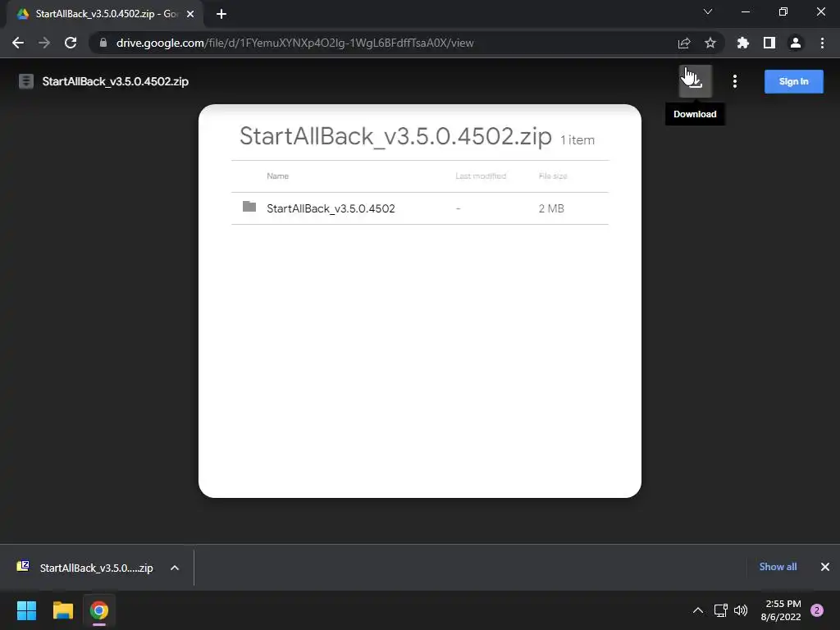Bookmark this tab with star icon
The height and width of the screenshot is (630, 840).
(710, 43)
